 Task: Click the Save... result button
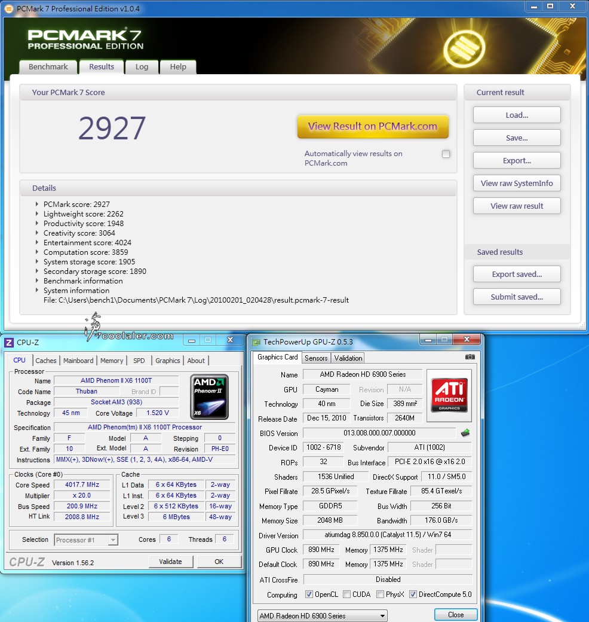coord(517,138)
